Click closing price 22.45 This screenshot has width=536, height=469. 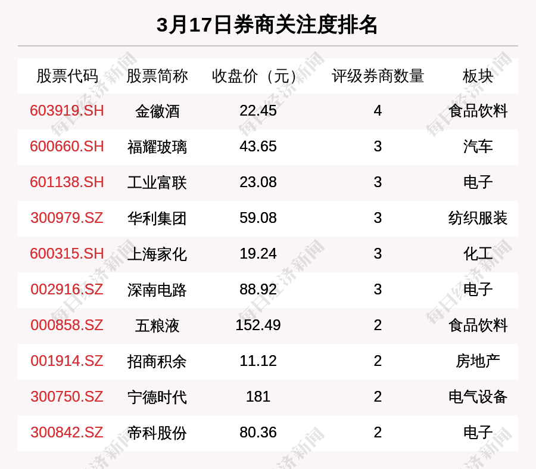258,111
